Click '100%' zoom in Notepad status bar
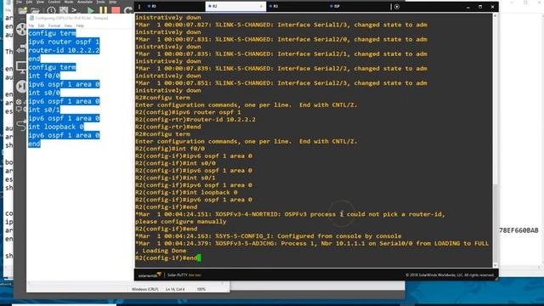Viewport: 544px width, 306px height. [201, 289]
